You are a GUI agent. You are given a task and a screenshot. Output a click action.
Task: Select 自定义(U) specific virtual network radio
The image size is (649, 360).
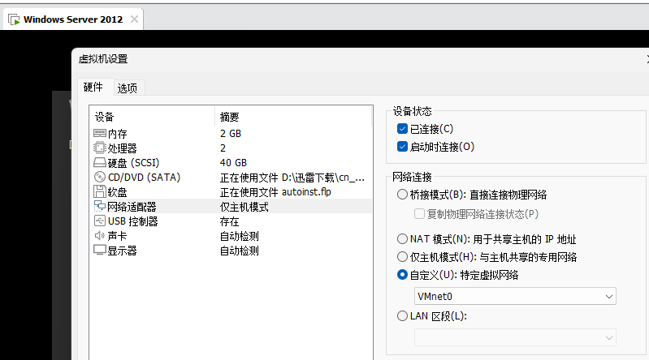pyautogui.click(x=402, y=274)
